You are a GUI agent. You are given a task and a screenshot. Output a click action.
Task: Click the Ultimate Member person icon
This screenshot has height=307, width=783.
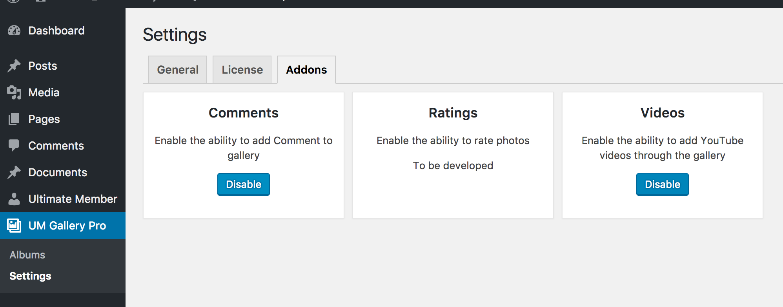tap(14, 199)
